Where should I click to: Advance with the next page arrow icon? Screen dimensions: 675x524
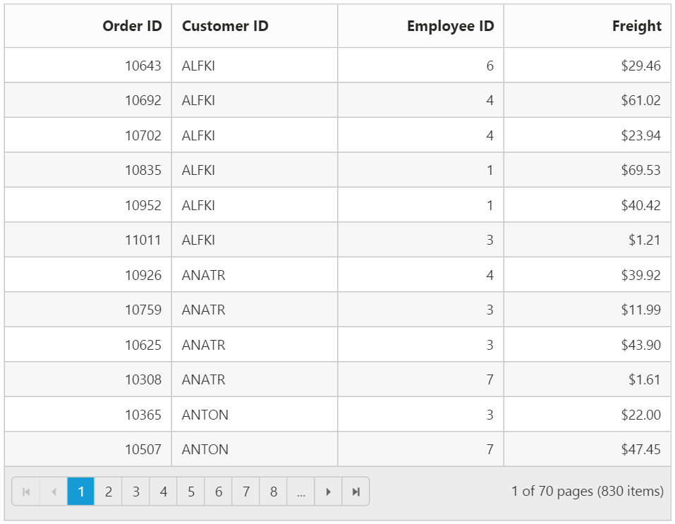(328, 492)
